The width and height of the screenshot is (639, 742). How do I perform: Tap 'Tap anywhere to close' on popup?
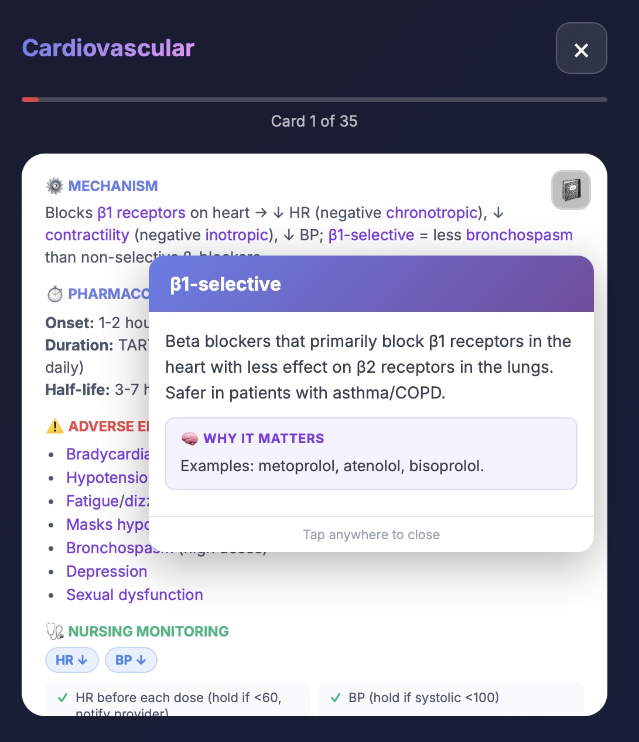click(371, 535)
